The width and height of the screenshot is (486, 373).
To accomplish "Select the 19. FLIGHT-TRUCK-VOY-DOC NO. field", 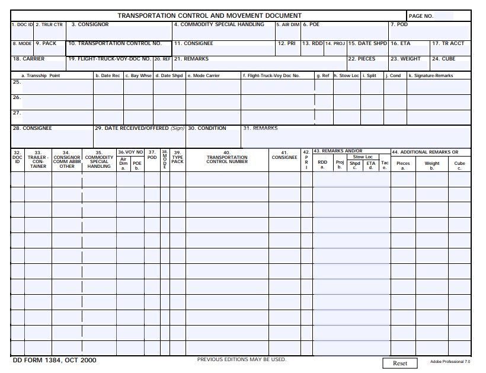I will pyautogui.click(x=110, y=66).
